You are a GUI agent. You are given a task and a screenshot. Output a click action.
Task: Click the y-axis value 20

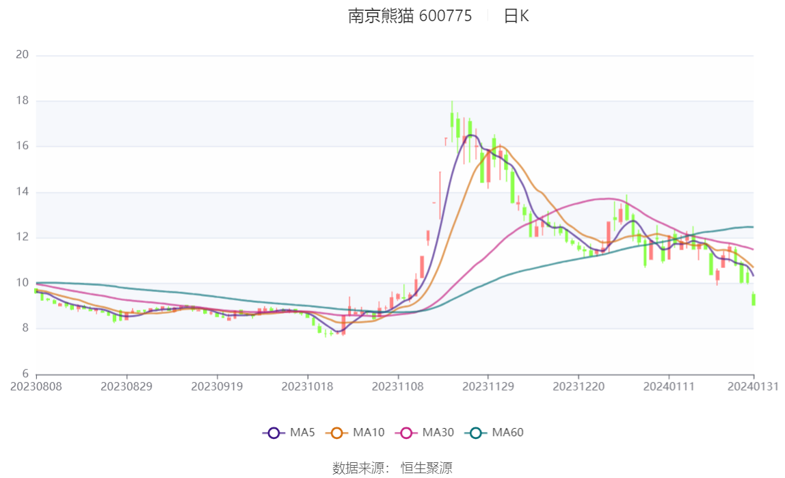tap(22, 55)
